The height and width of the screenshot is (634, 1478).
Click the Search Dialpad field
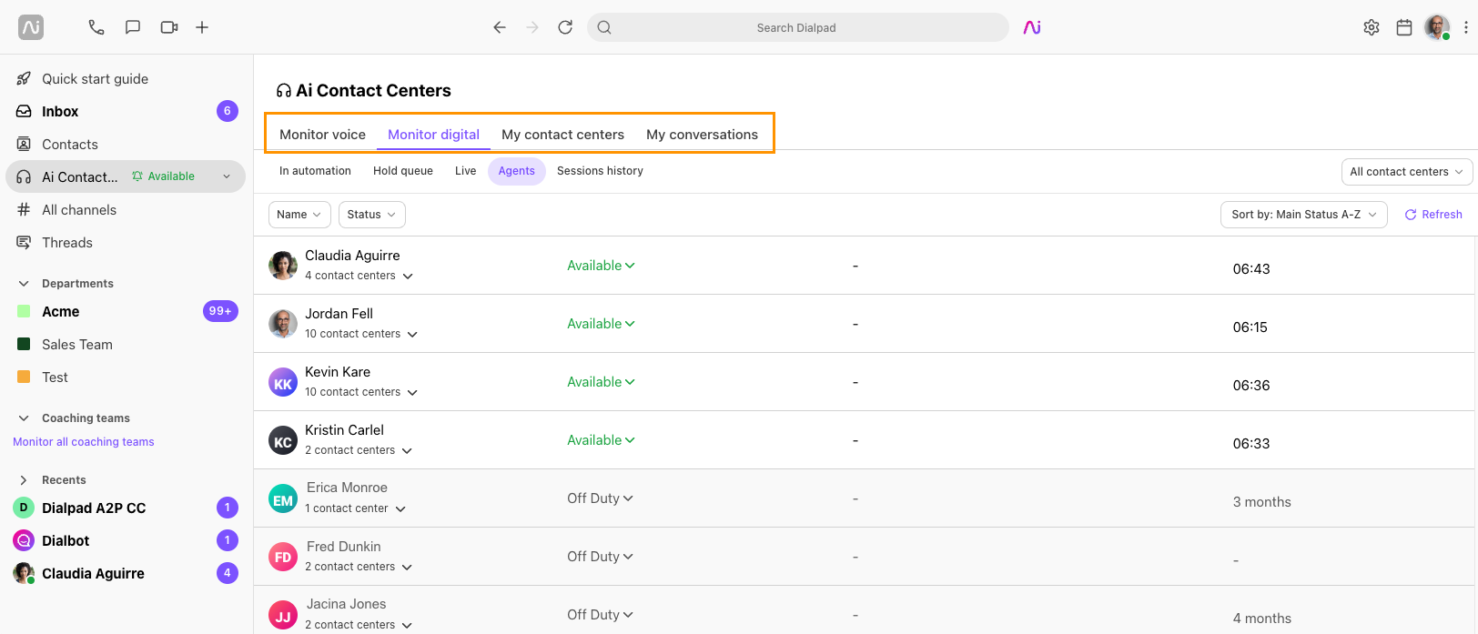[797, 27]
